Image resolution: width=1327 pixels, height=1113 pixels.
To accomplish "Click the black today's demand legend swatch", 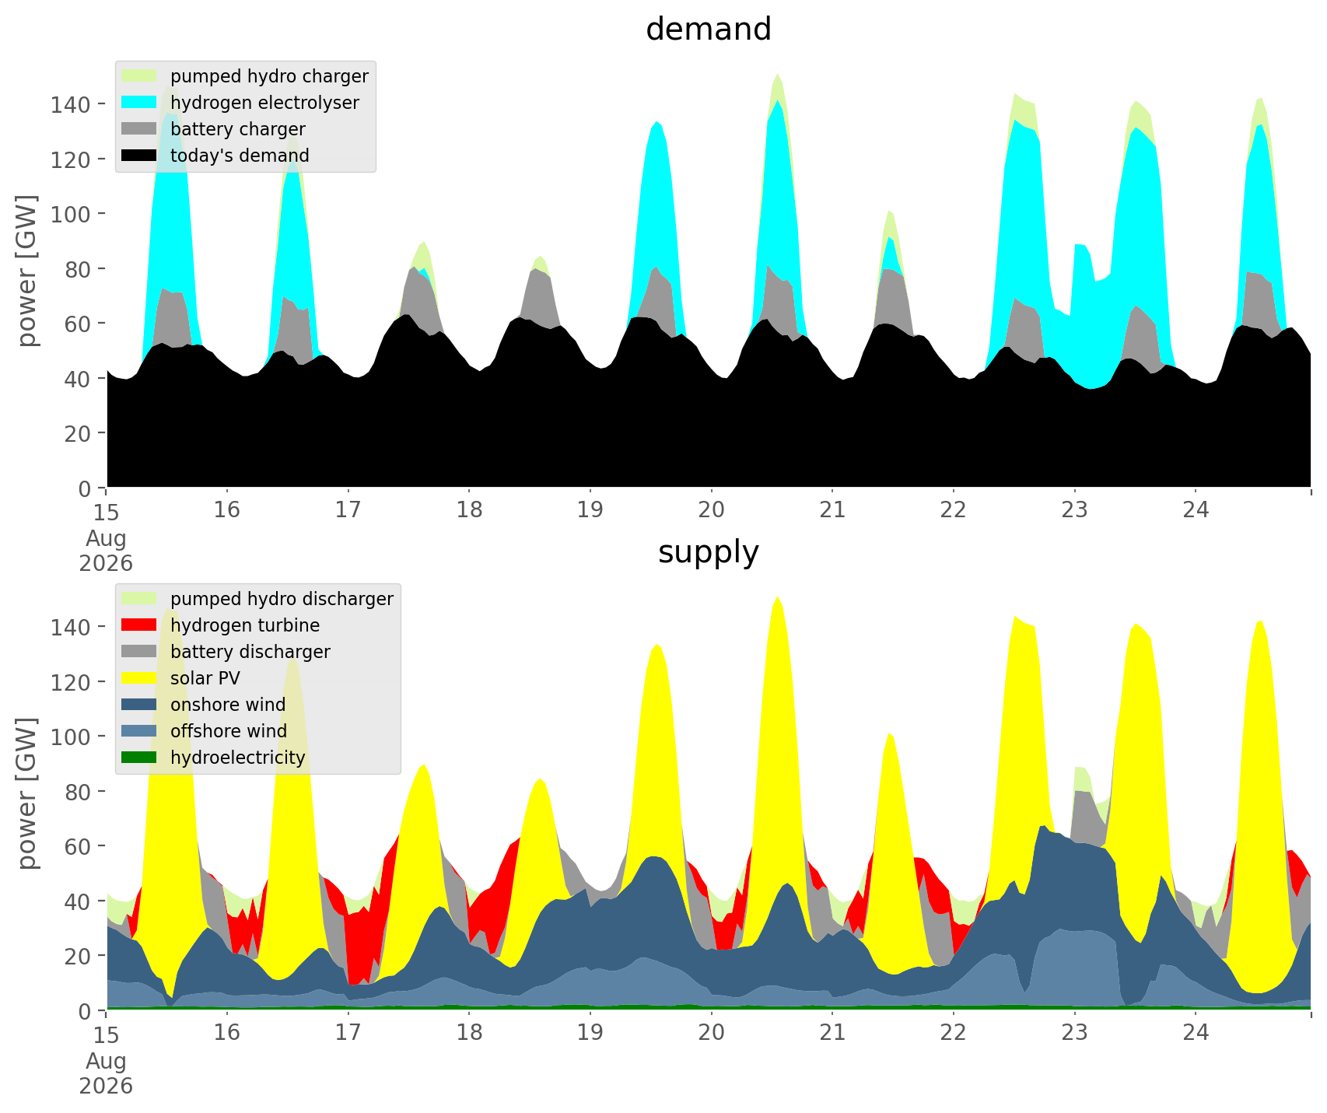I will click(139, 155).
